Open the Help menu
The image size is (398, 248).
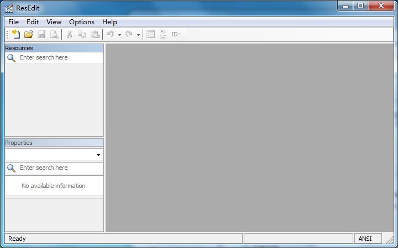click(109, 22)
